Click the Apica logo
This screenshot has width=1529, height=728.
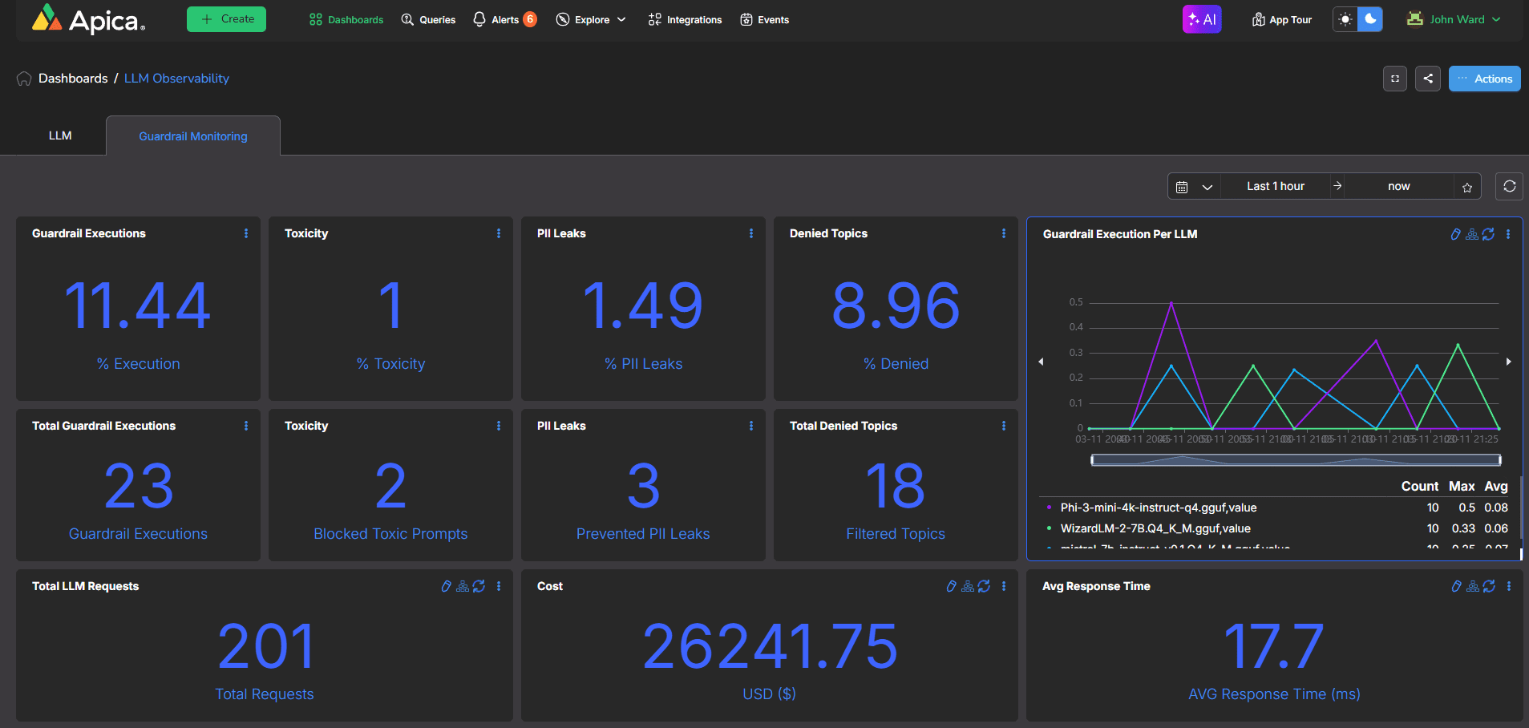coord(88,19)
